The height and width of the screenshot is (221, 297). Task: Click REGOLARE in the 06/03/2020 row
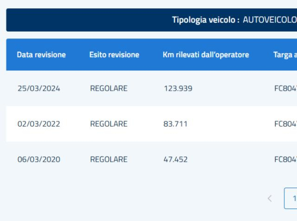109,159
